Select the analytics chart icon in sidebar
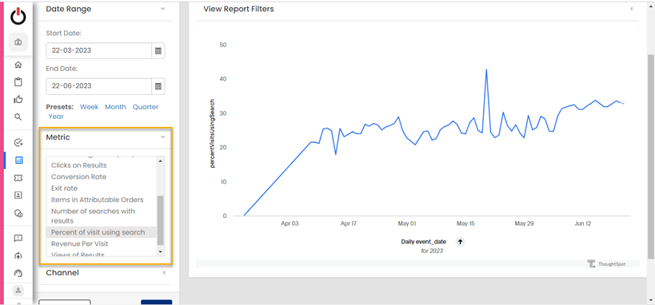Viewport: 655px width, 305px height. point(18,160)
